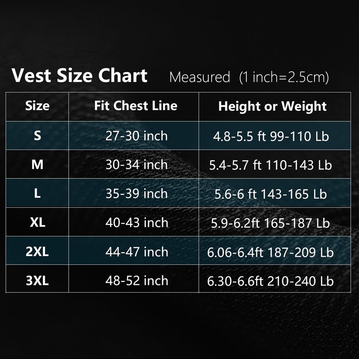Select the XL size cell
The height and width of the screenshot is (359, 359).
coord(37,223)
